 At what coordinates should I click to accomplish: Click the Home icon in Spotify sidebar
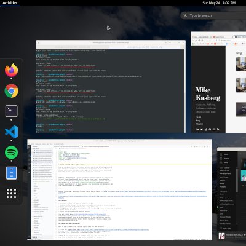pos(221,154)
